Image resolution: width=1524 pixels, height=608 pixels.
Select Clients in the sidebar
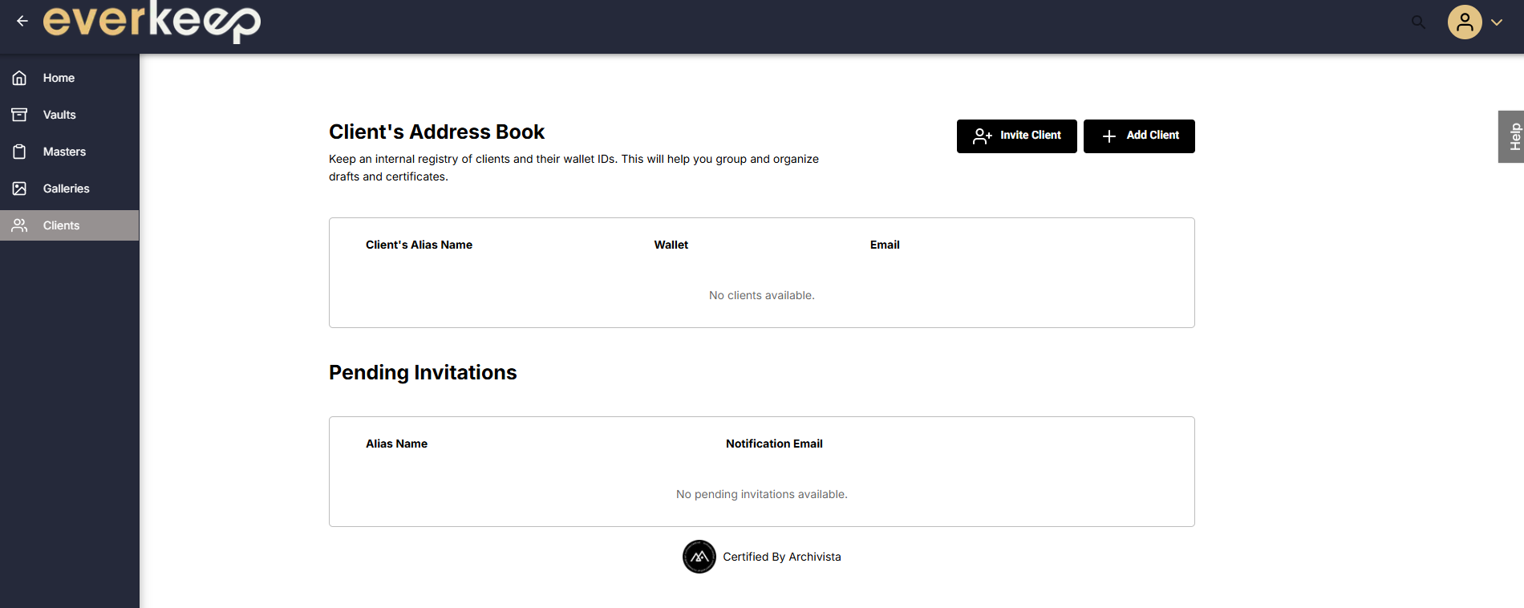(x=70, y=225)
